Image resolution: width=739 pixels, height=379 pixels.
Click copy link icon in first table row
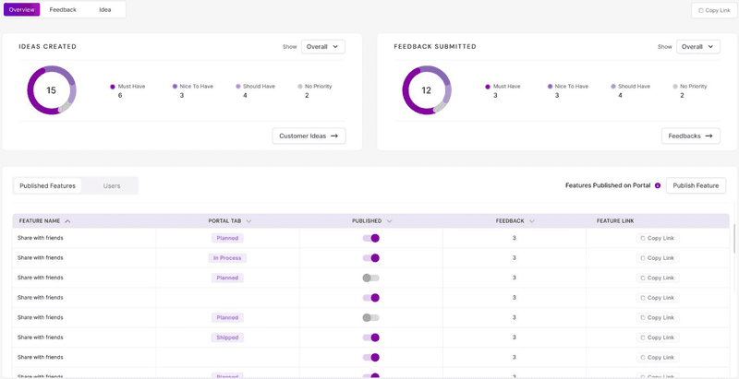pyautogui.click(x=642, y=238)
